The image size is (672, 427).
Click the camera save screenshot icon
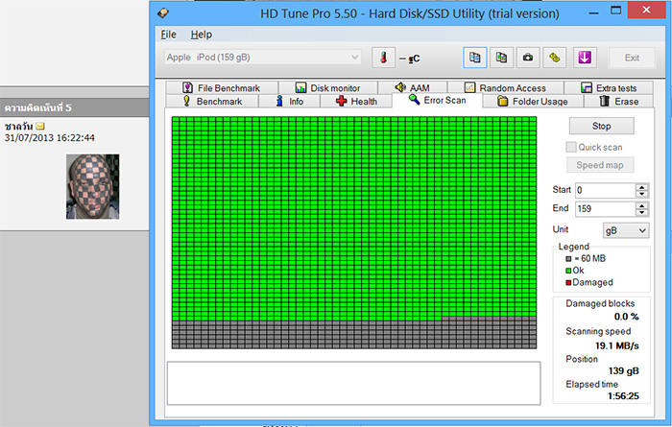tap(527, 58)
